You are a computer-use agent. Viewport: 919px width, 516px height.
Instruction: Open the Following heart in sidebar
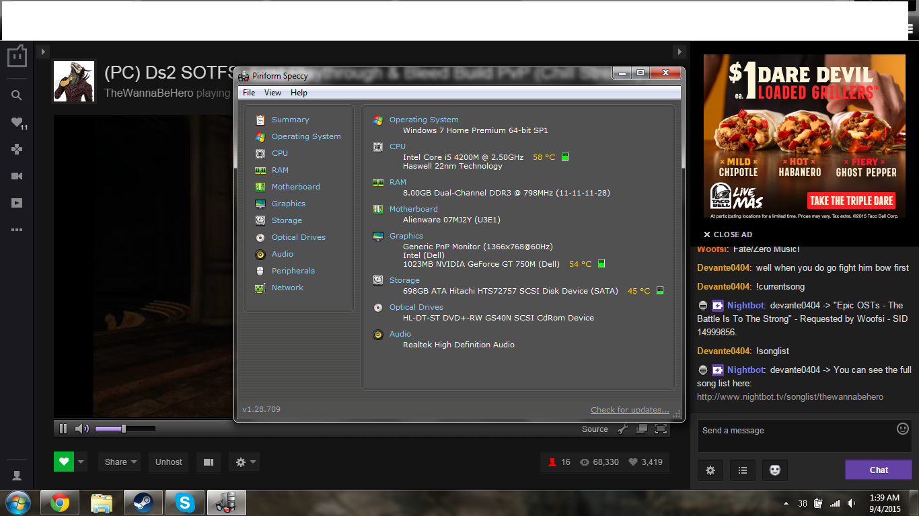pos(18,122)
